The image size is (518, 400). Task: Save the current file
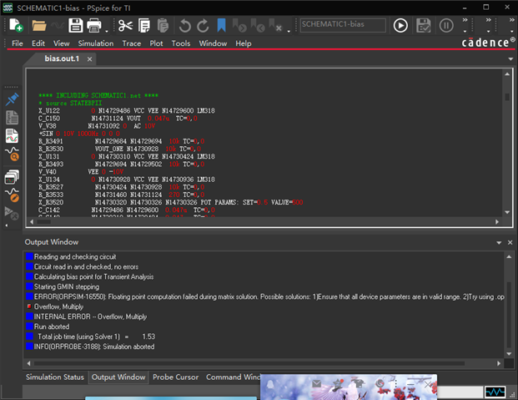coord(76,26)
